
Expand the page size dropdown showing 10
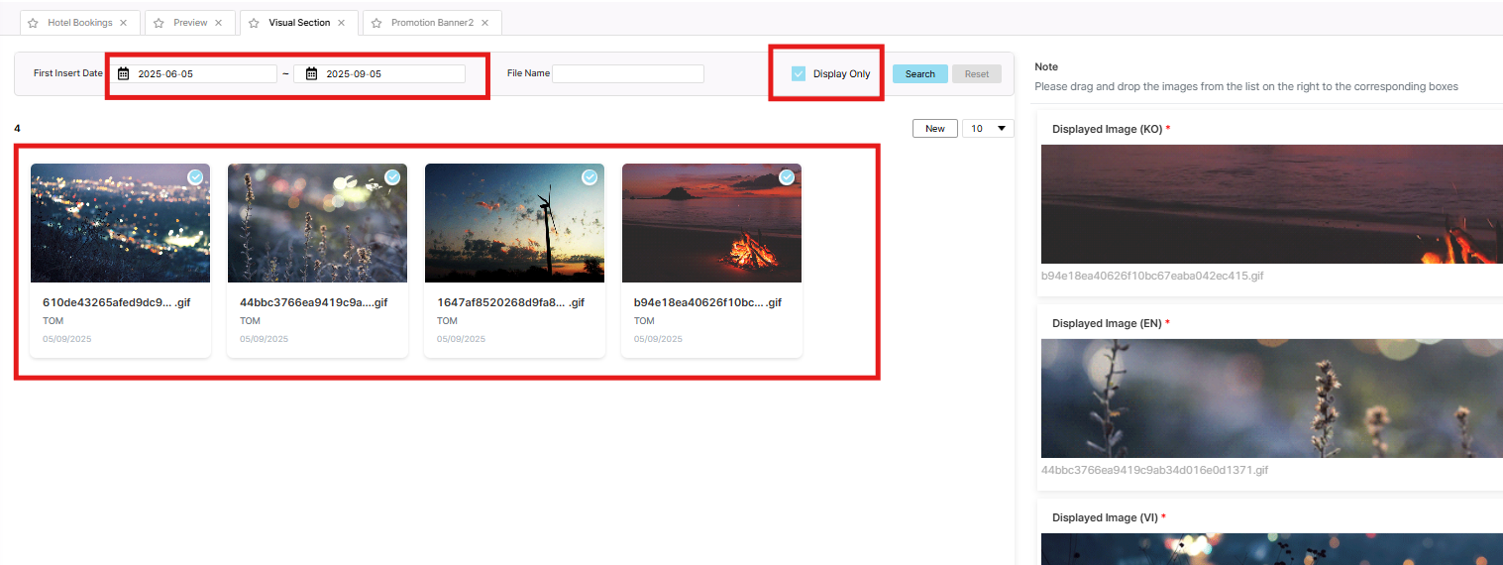coord(988,129)
